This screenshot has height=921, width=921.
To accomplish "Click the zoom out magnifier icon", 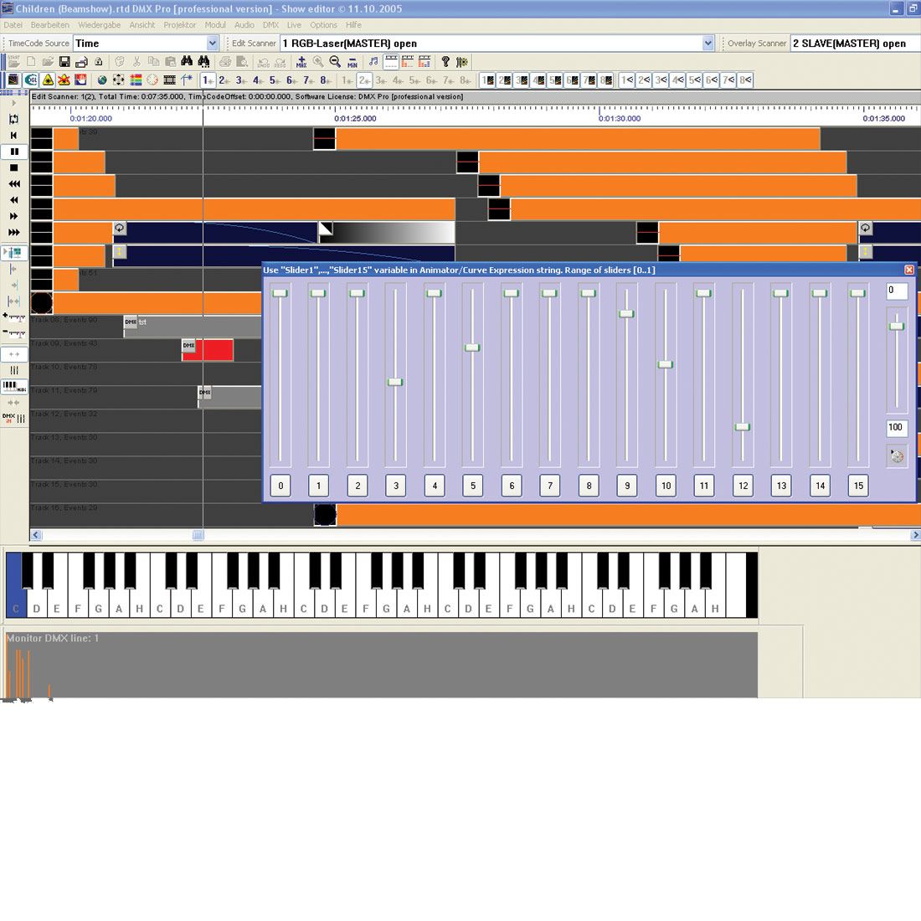I will (335, 62).
